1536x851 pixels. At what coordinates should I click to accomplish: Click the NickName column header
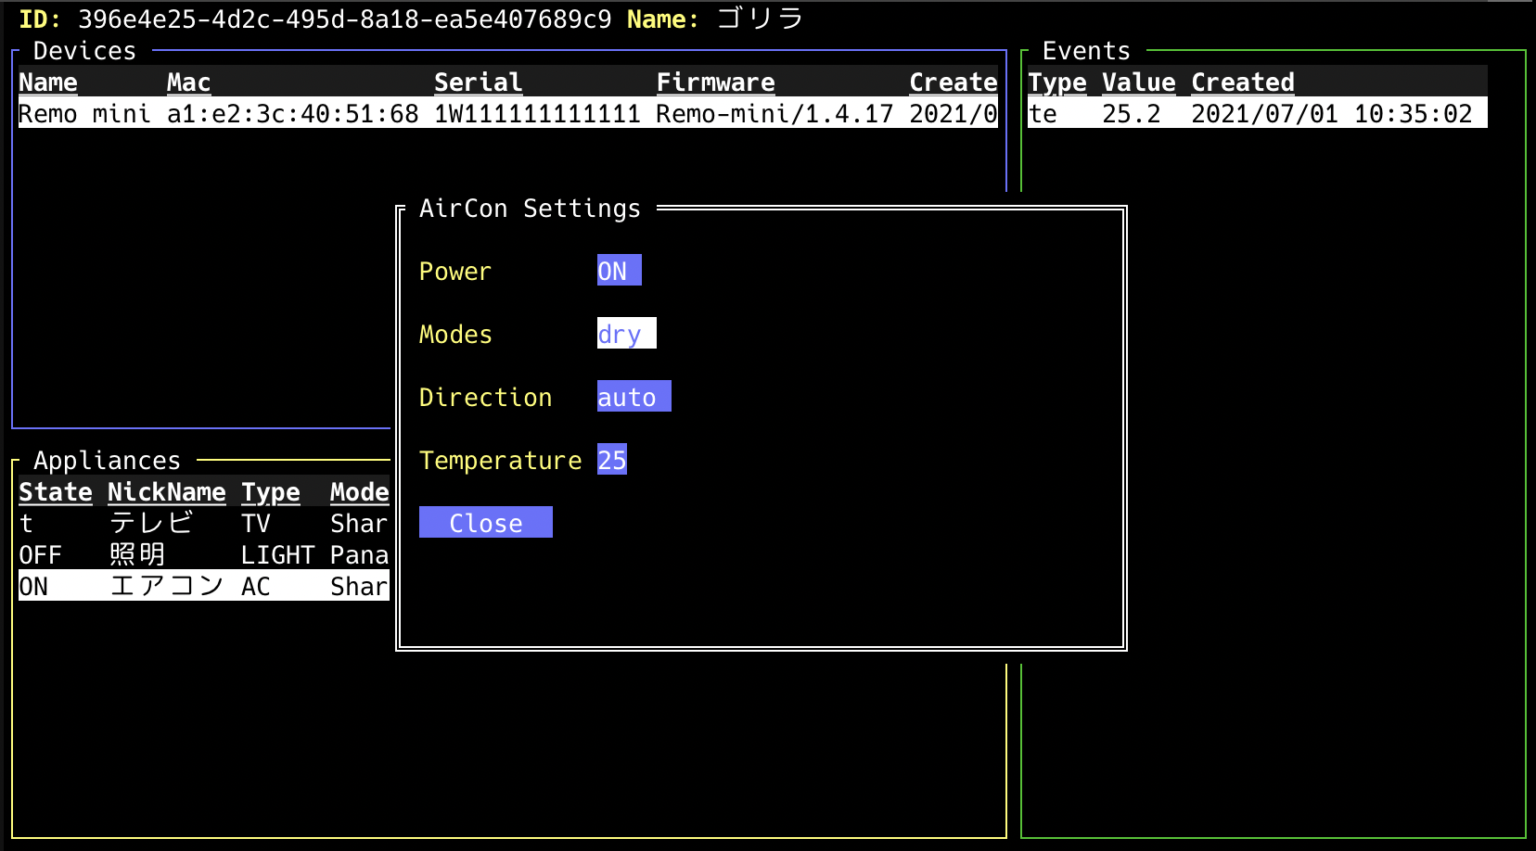167,491
